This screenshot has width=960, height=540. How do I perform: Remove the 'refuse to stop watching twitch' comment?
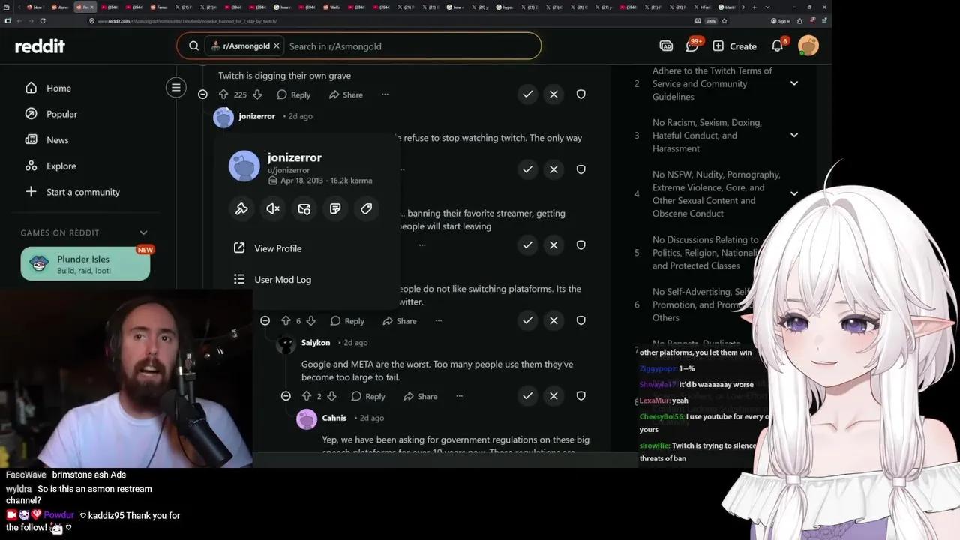pyautogui.click(x=553, y=169)
